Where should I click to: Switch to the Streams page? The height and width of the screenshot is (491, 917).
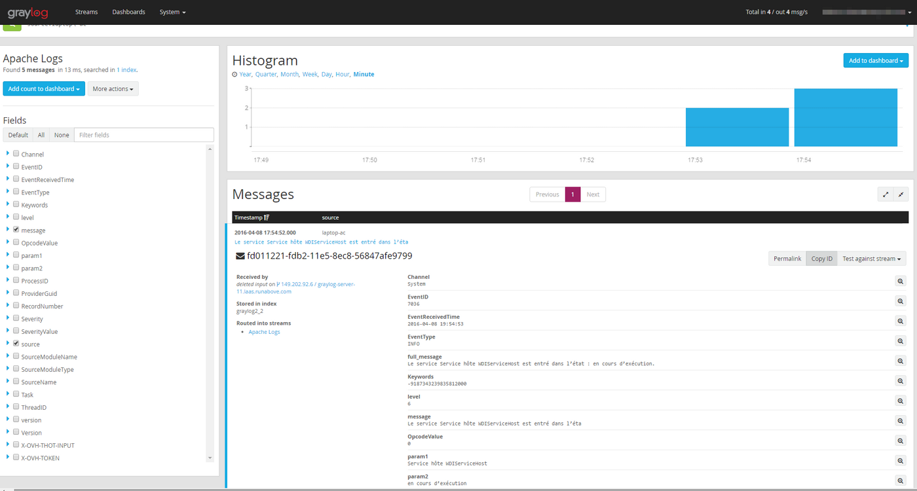point(86,12)
